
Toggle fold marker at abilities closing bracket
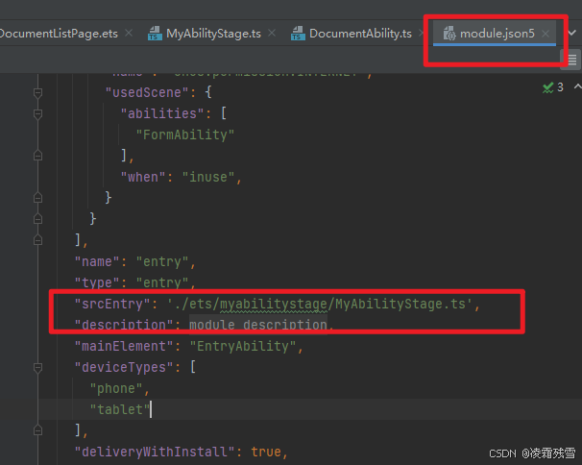pos(37,156)
